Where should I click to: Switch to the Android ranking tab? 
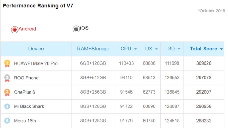[24, 29]
